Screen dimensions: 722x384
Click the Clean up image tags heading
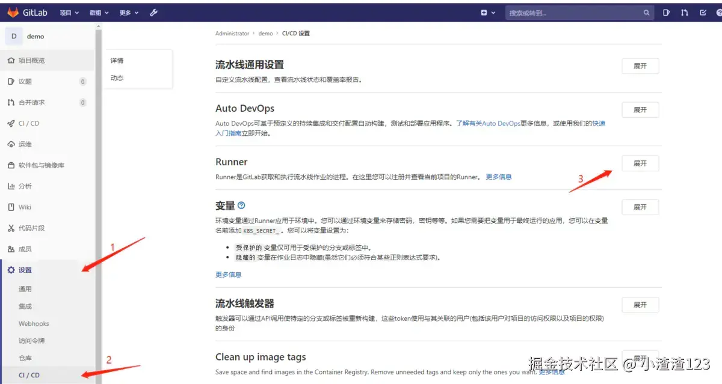point(261,357)
